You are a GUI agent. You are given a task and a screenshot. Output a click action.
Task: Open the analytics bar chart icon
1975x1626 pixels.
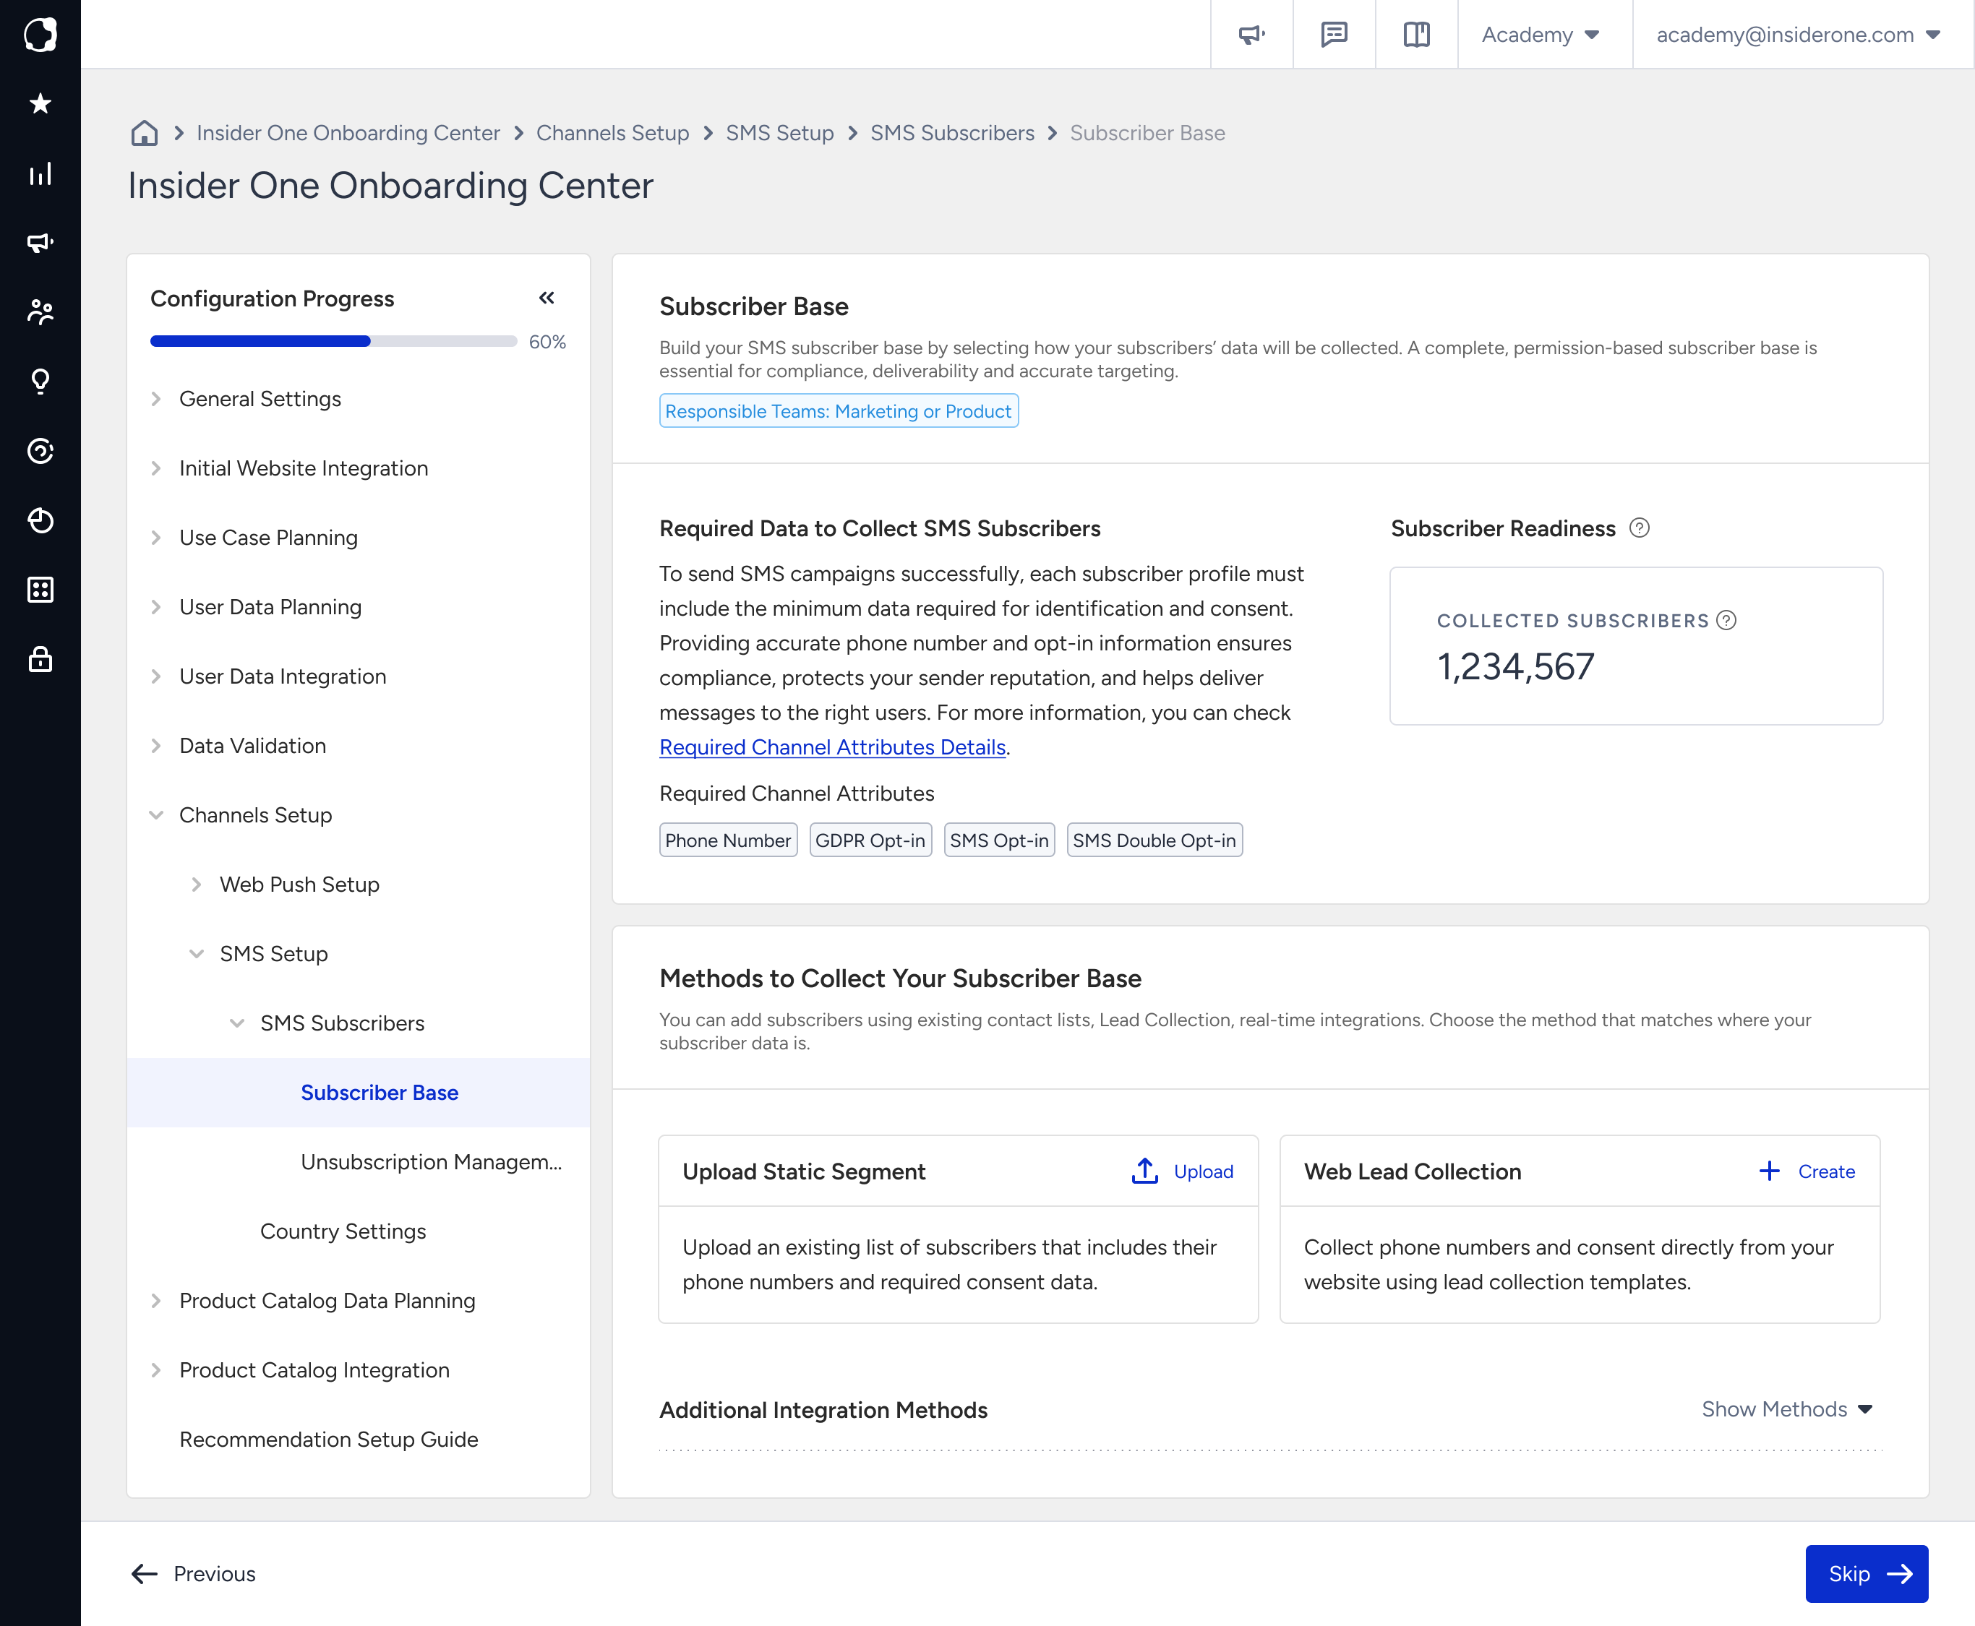click(x=40, y=173)
